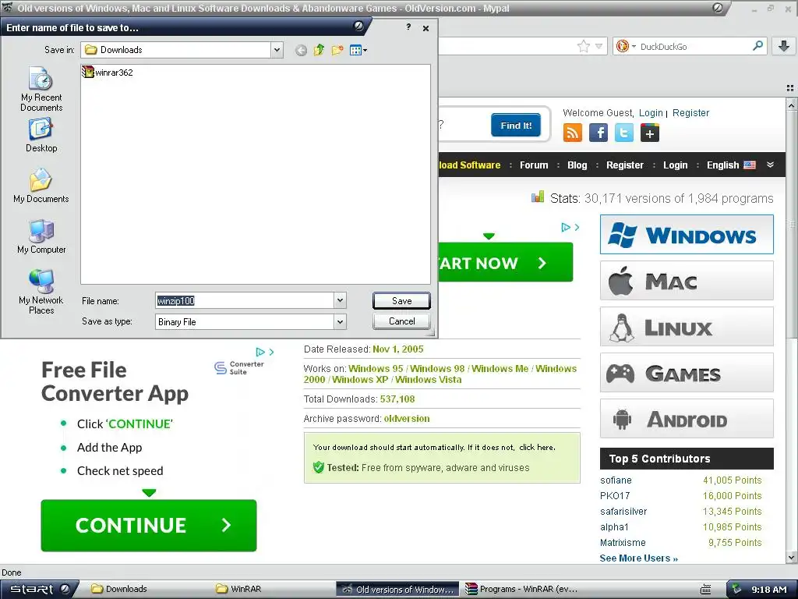Expand the navigation bar double chevron
Viewport: 798px width, 599px height.
(770, 165)
